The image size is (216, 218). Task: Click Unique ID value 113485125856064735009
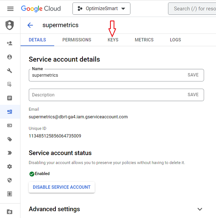tap(55, 136)
